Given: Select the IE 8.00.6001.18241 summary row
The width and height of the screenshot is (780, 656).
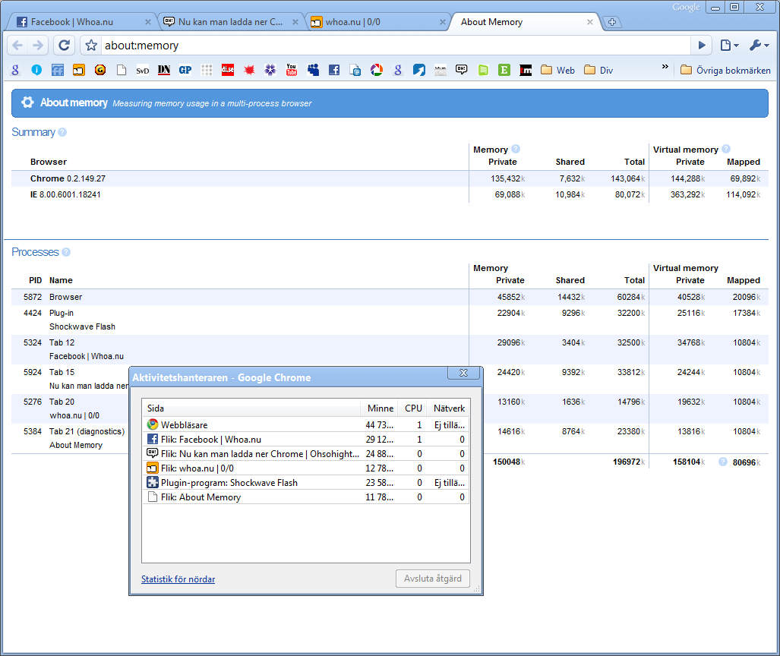Looking at the screenshot, I should [390, 194].
